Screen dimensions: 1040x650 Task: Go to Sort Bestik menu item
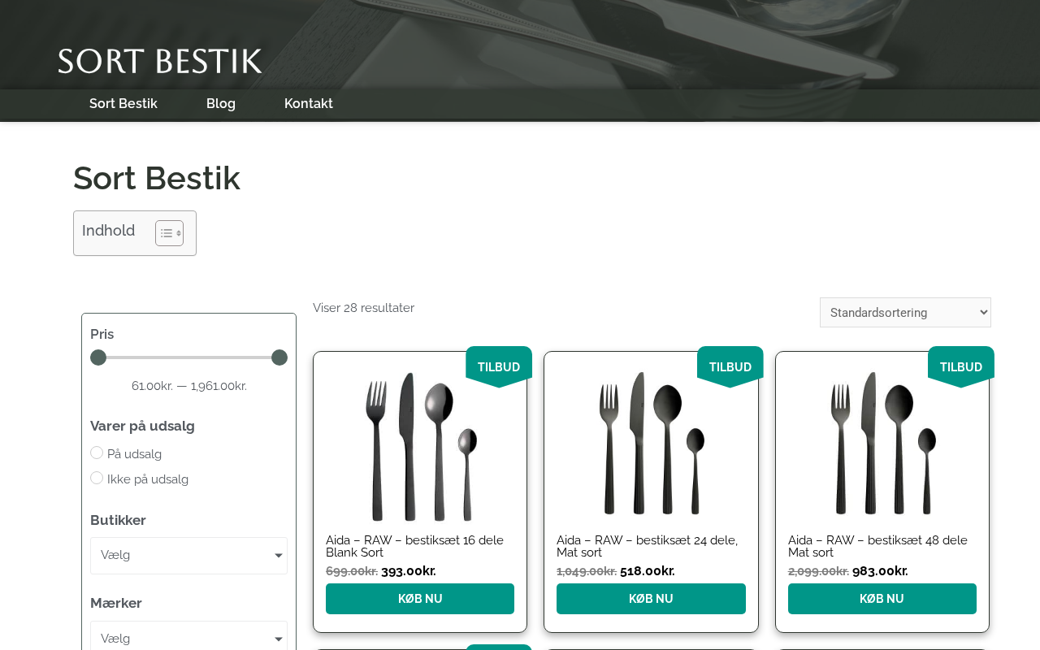[123, 104]
